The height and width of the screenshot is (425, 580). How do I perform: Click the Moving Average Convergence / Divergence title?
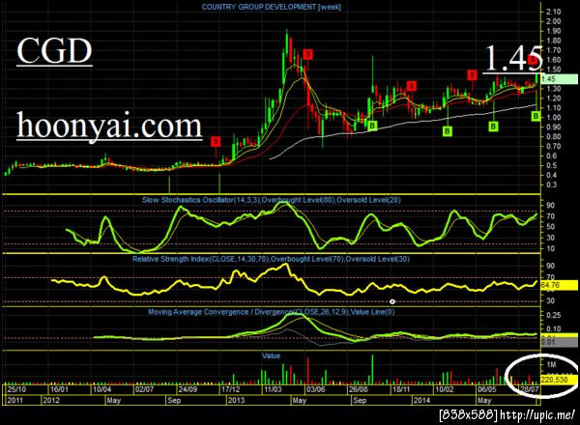pyautogui.click(x=271, y=312)
